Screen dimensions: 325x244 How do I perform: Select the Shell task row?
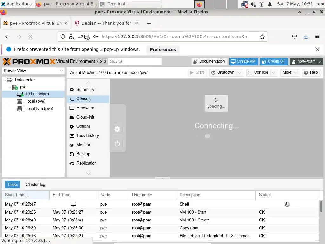[x=161, y=204]
